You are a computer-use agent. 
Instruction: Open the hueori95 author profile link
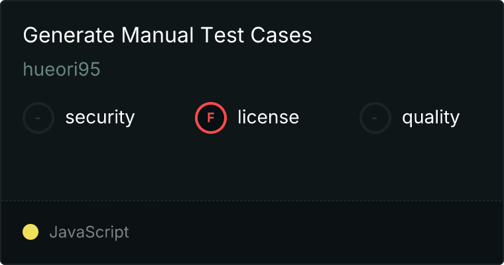point(62,70)
